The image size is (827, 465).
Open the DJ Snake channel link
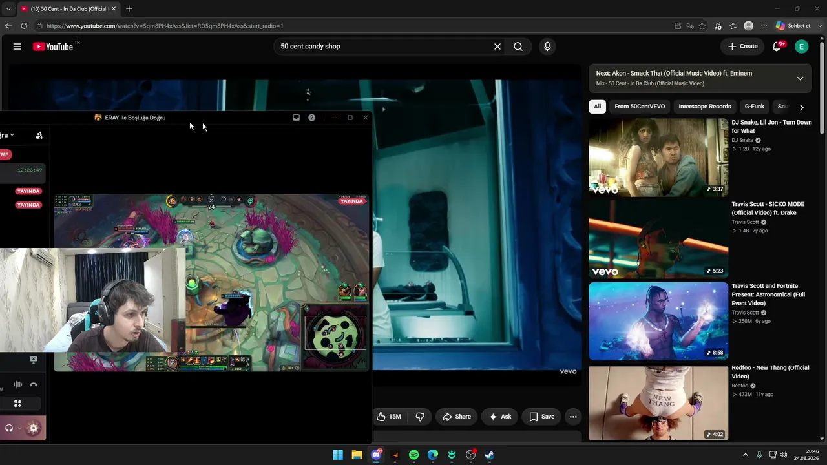tap(742, 140)
